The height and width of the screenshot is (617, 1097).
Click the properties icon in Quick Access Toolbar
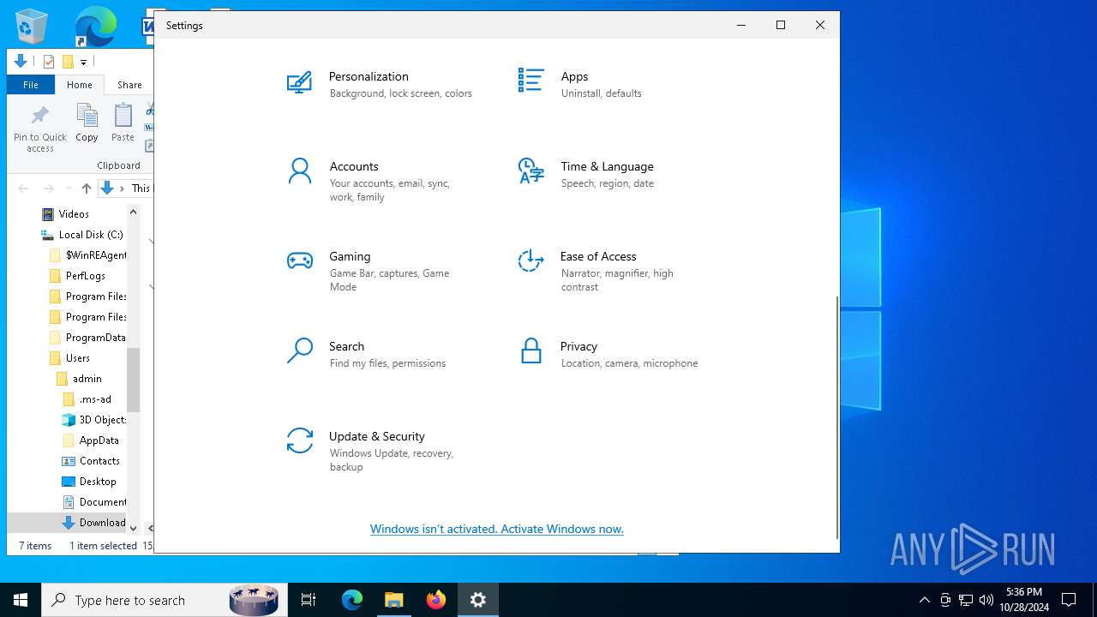click(49, 62)
